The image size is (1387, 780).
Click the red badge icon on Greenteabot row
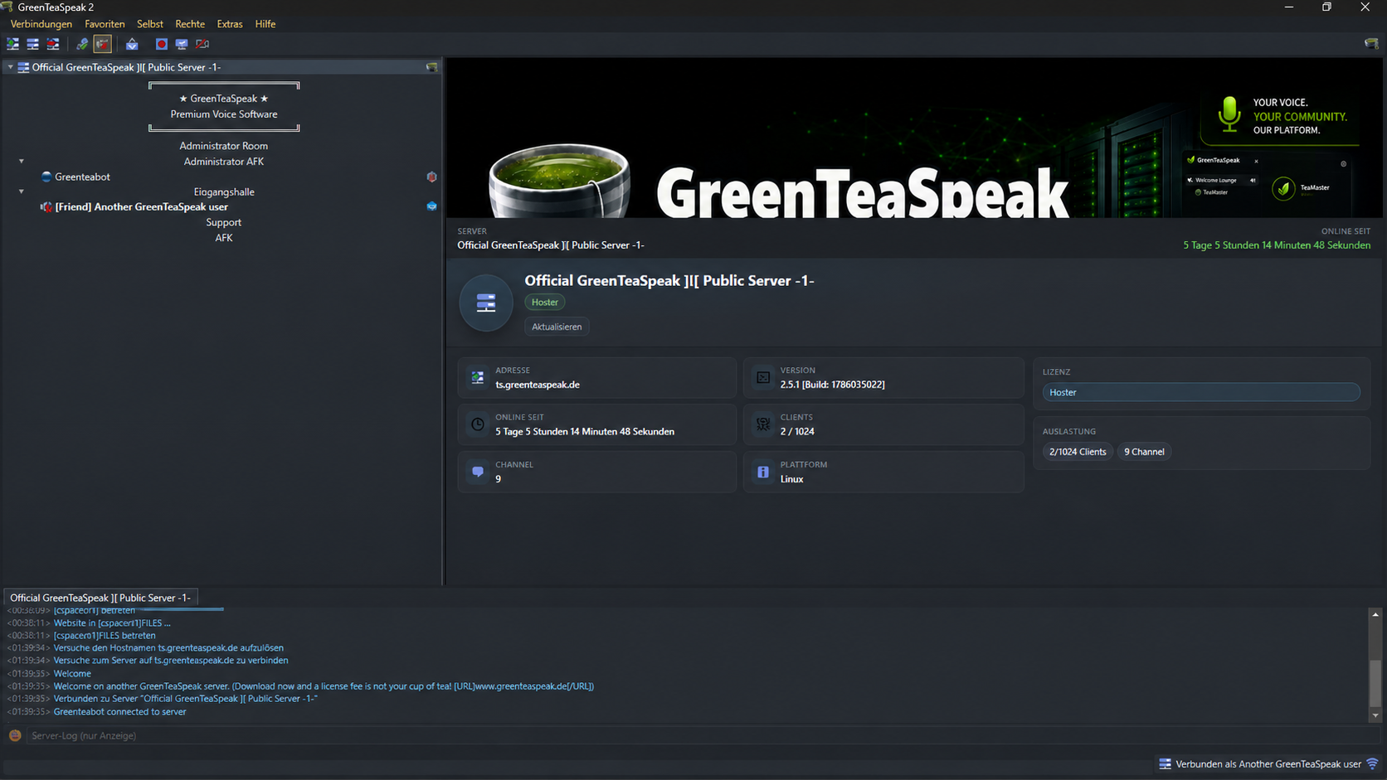(x=431, y=177)
